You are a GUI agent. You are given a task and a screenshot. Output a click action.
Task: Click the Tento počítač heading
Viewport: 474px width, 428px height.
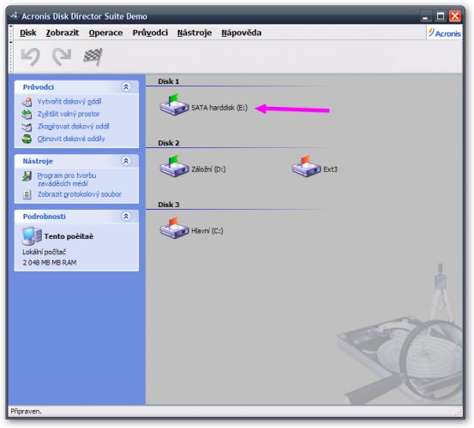coord(69,236)
